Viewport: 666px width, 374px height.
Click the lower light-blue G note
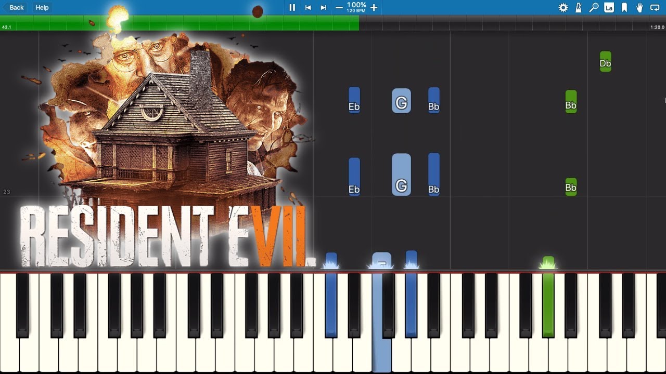point(401,175)
